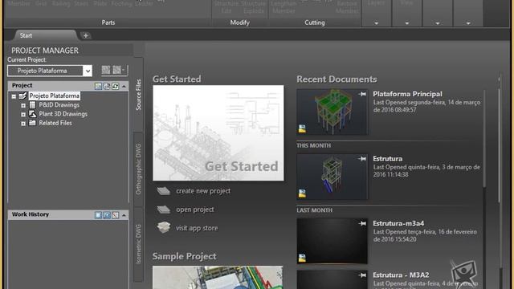Click the first icon in the Work History header

[98, 215]
